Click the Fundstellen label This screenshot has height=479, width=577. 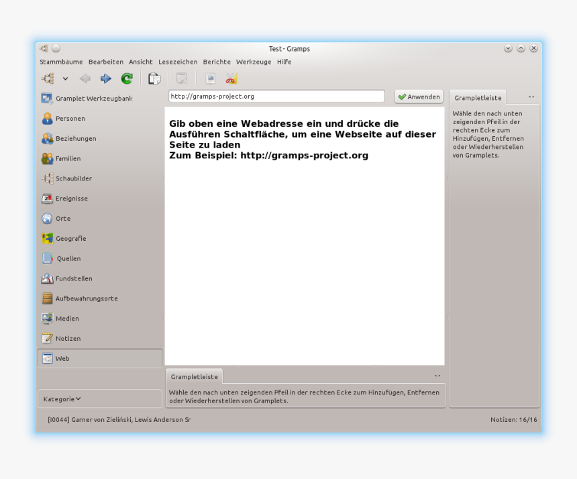[74, 278]
